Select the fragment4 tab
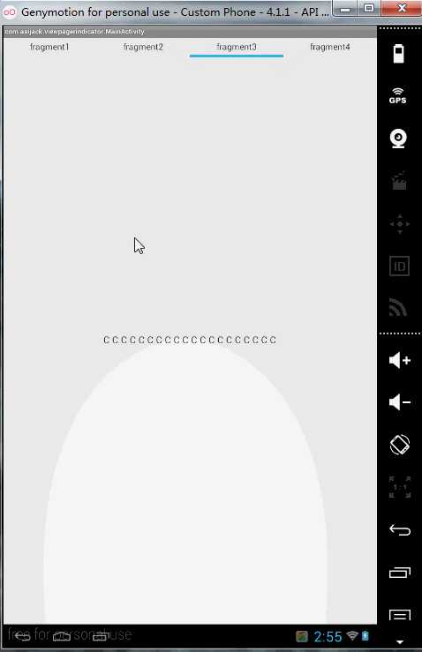The height and width of the screenshot is (652, 422). (x=330, y=47)
